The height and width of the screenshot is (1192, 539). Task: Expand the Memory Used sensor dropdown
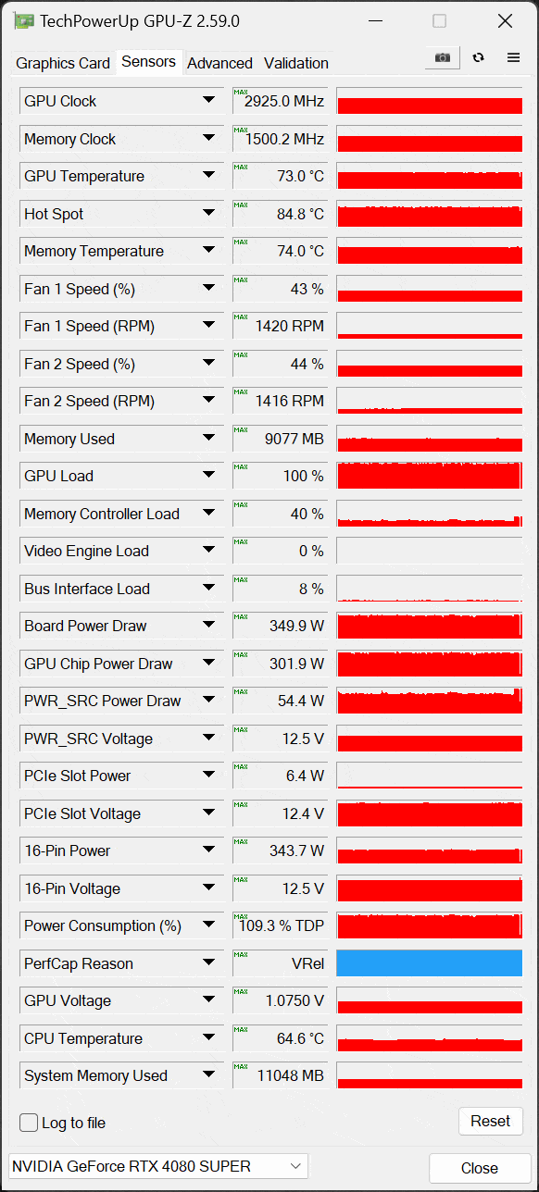pyautogui.click(x=208, y=439)
